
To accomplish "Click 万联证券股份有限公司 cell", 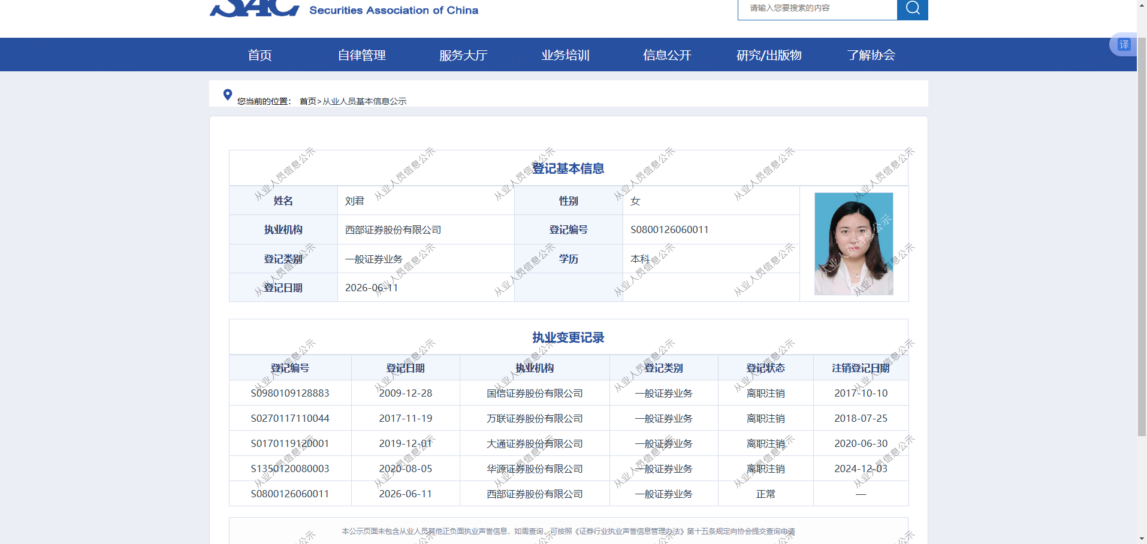I will 535,418.
